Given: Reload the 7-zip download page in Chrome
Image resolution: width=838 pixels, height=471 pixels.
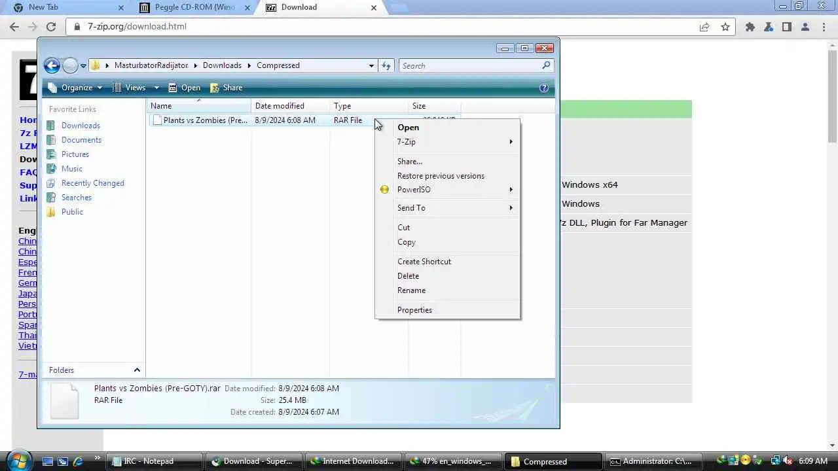Looking at the screenshot, I should (51, 27).
